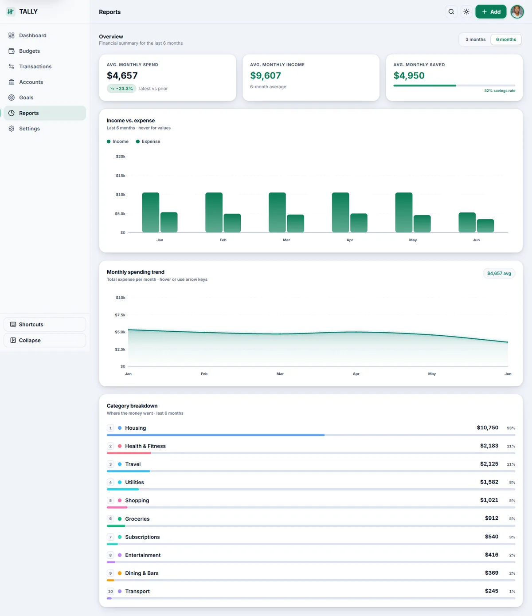Click the 52% savings rate label
This screenshot has width=532, height=616.
500,91
